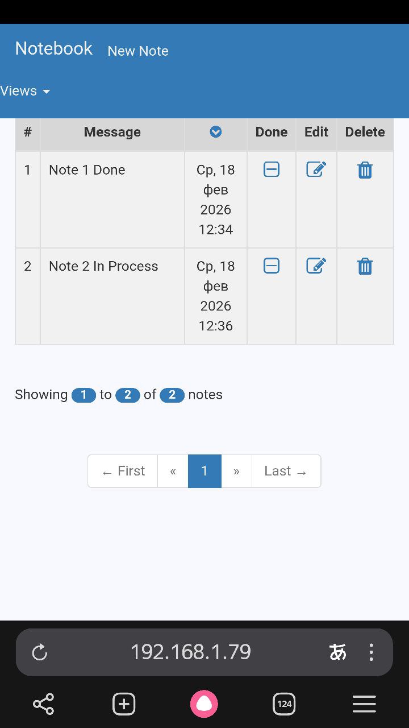The image size is (409, 728).
Task: Edit the Note 2 In Process entry
Action: (316, 266)
